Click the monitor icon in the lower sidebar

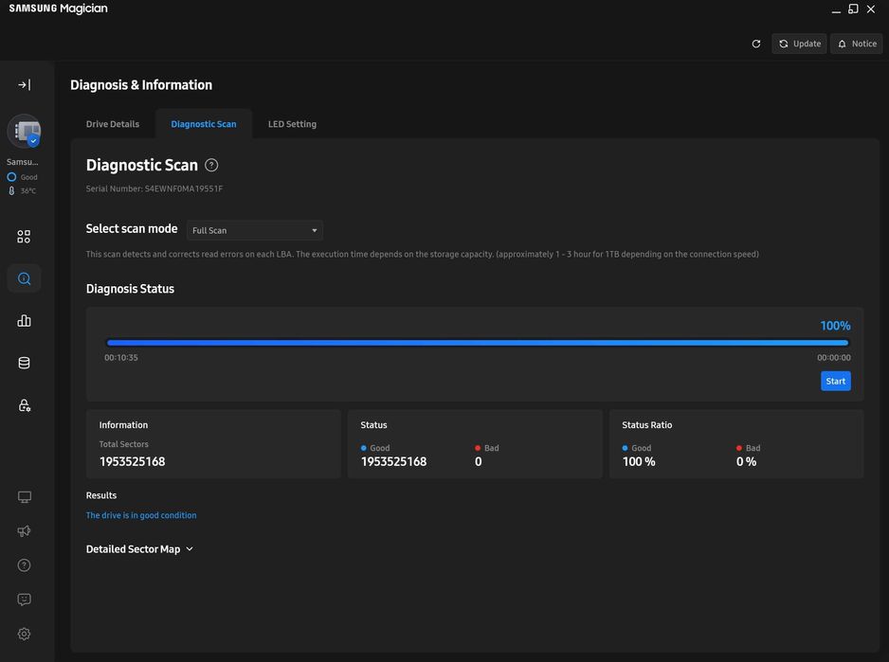[x=24, y=497]
